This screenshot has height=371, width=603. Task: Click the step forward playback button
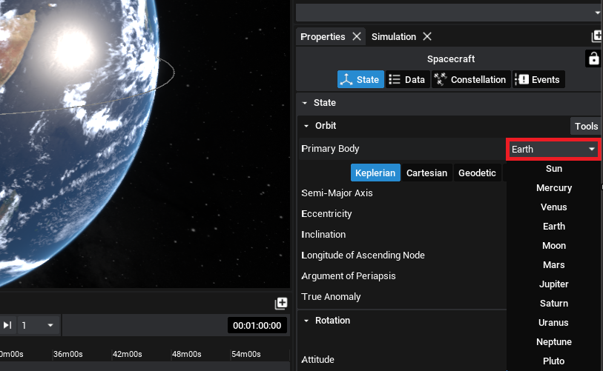point(7,325)
